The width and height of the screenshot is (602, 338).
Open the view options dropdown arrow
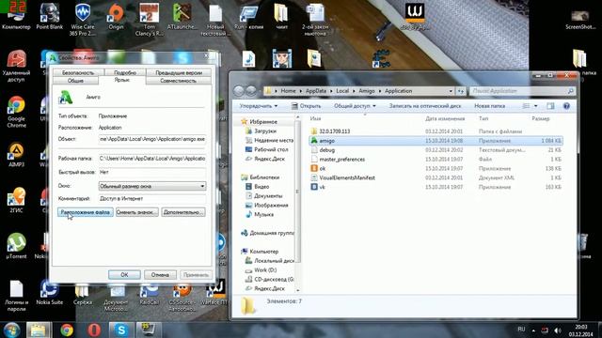(x=536, y=106)
